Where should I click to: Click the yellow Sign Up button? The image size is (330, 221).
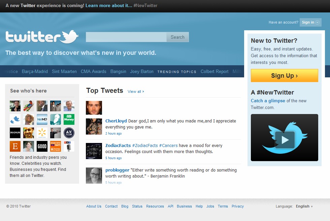click(285, 75)
